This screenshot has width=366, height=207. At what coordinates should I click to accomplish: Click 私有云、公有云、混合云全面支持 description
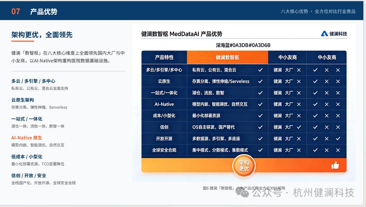40,88
